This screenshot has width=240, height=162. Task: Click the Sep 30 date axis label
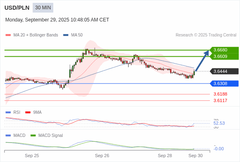point(196,156)
